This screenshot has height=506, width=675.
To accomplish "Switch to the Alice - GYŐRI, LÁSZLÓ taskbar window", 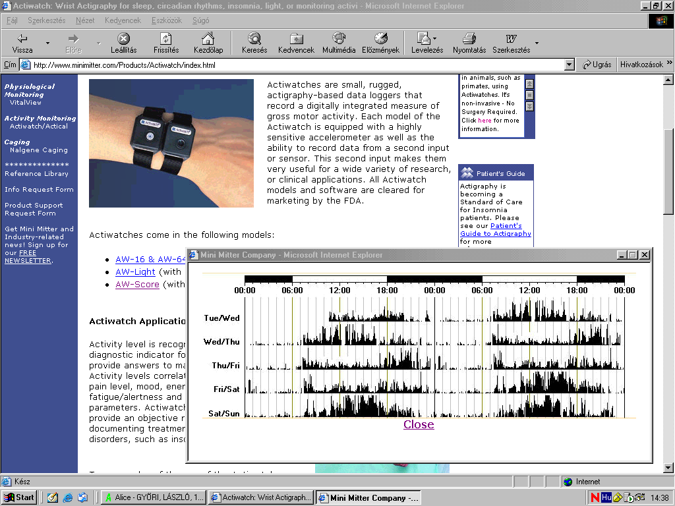I will [x=154, y=497].
